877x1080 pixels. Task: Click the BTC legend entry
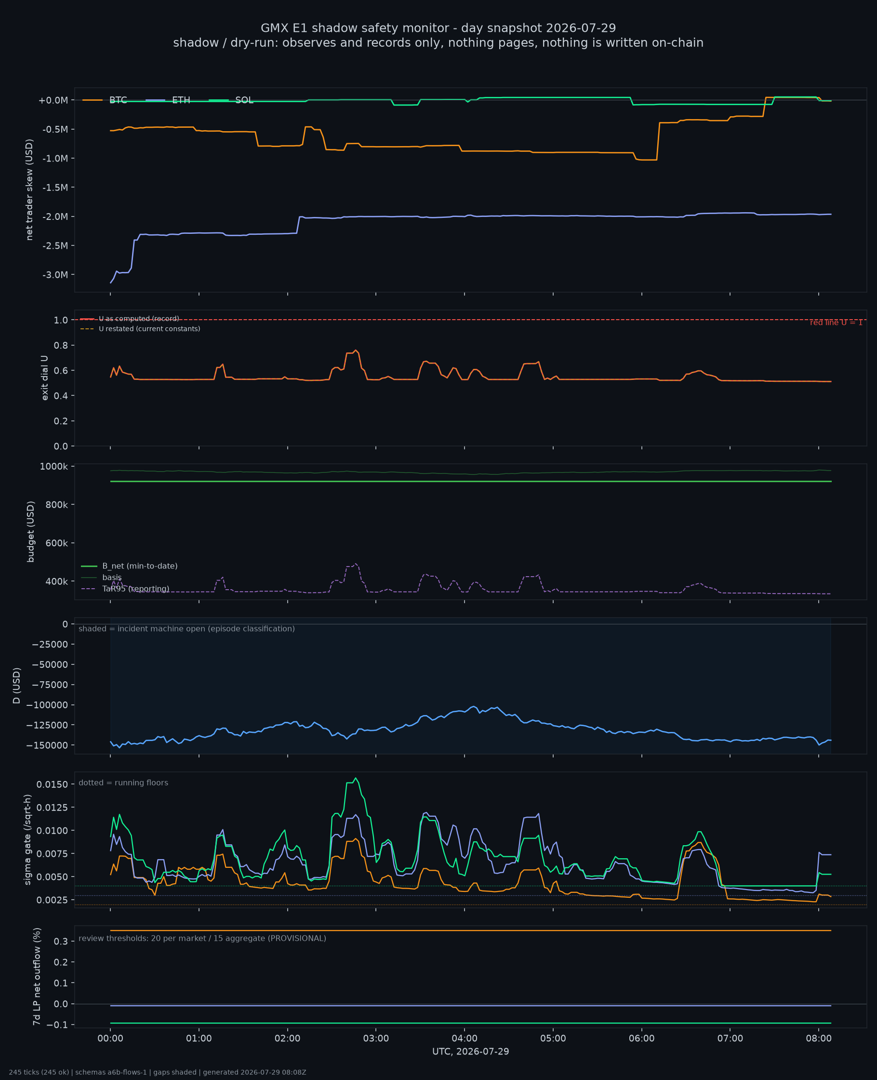tap(105, 100)
